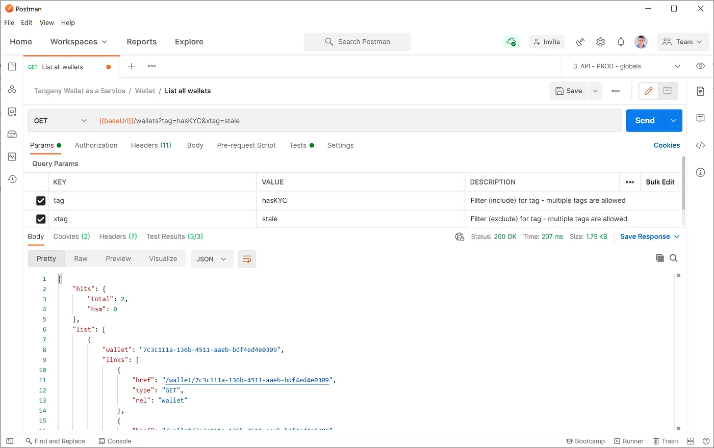Click the user avatar picture
Viewport: 714px width, 448px height.
641,42
